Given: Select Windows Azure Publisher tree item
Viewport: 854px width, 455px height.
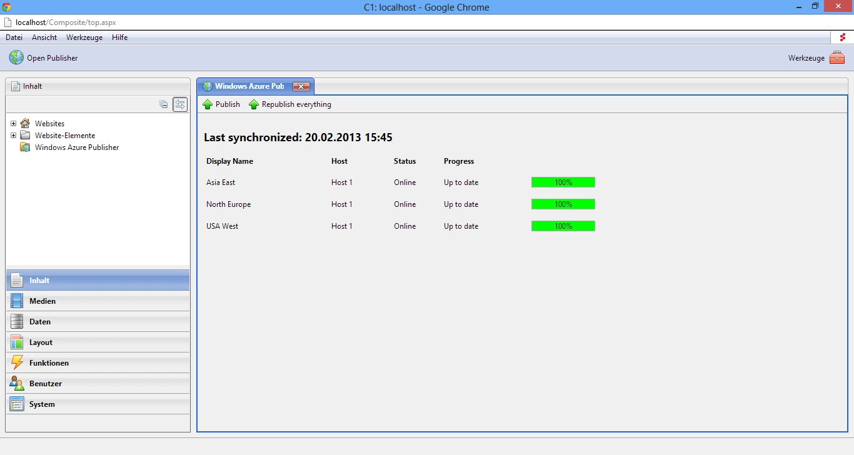Looking at the screenshot, I should [76, 147].
